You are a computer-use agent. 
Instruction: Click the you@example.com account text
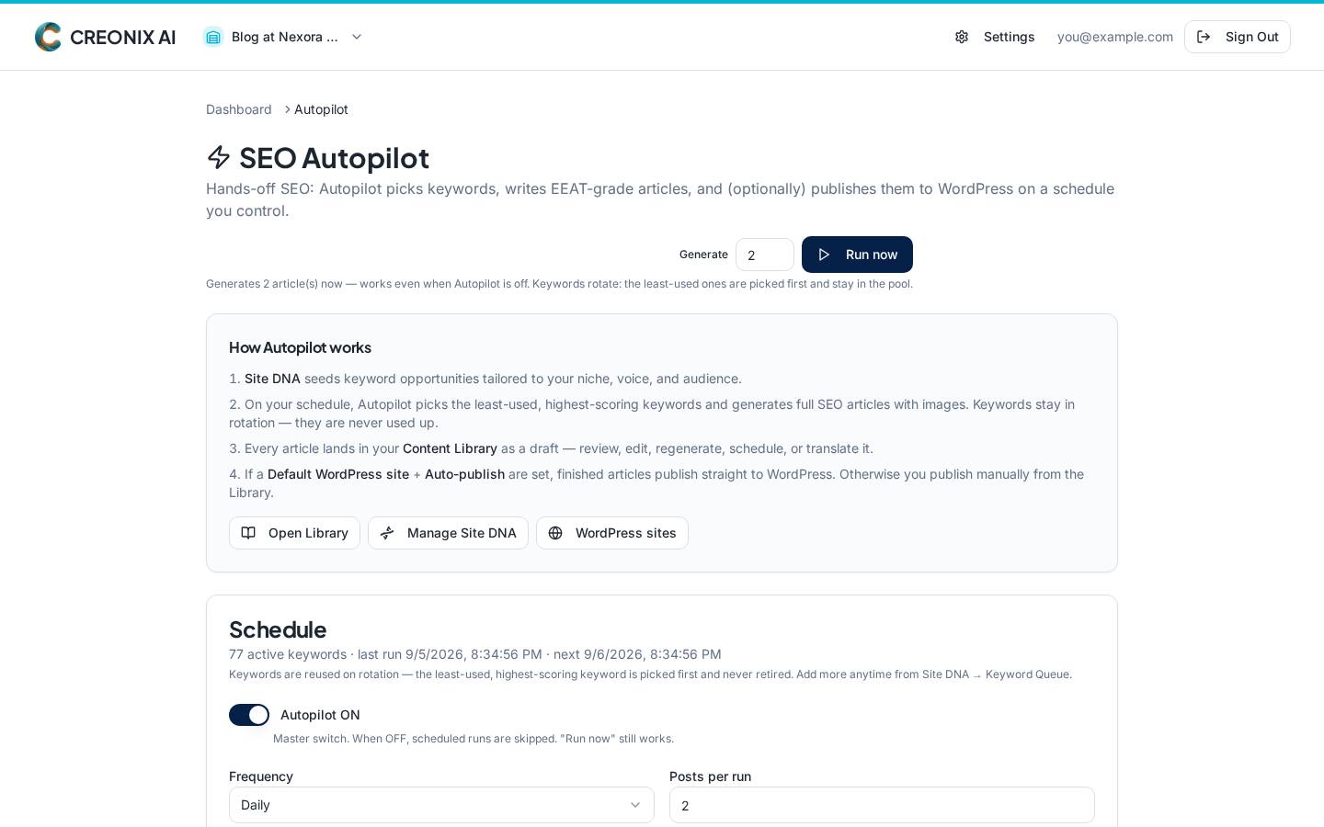pyautogui.click(x=1115, y=37)
